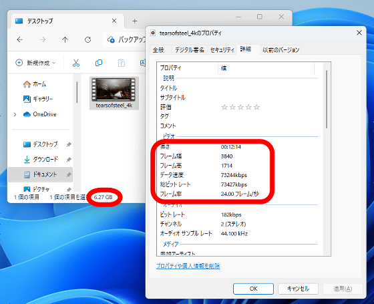Click the Cut scissors icon
The width and height of the screenshot is (374, 304).
[x=76, y=63]
